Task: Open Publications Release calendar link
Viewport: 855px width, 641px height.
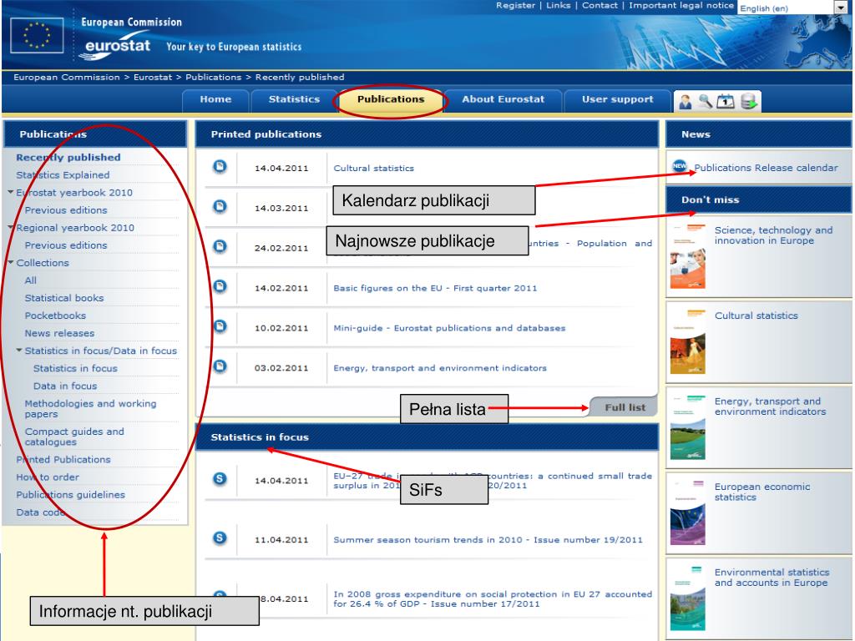Action: point(766,168)
